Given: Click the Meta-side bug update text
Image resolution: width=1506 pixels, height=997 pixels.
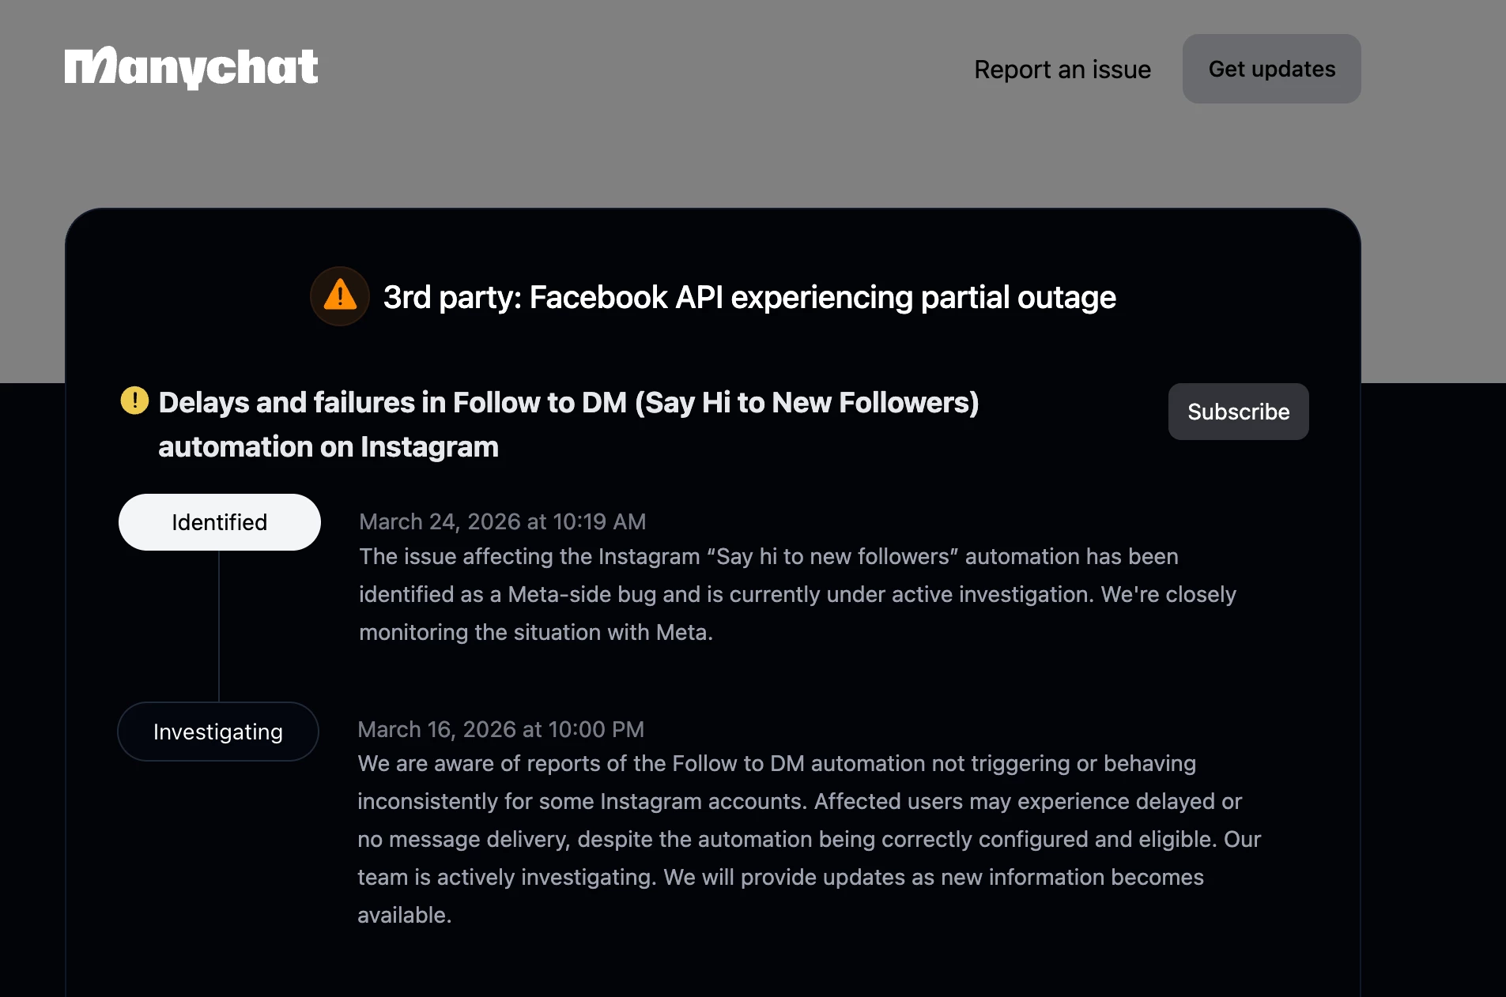Looking at the screenshot, I should [x=797, y=594].
